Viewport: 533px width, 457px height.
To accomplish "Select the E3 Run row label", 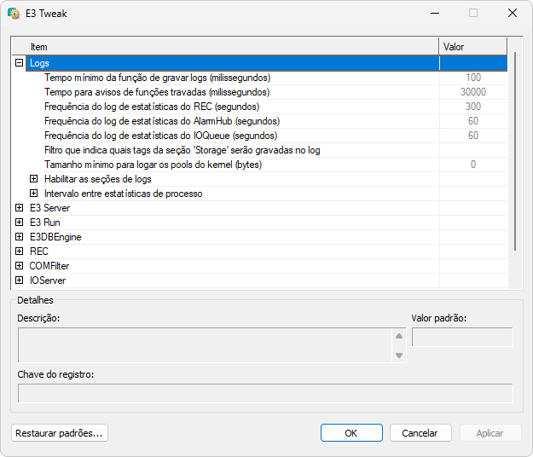I will coord(45,223).
